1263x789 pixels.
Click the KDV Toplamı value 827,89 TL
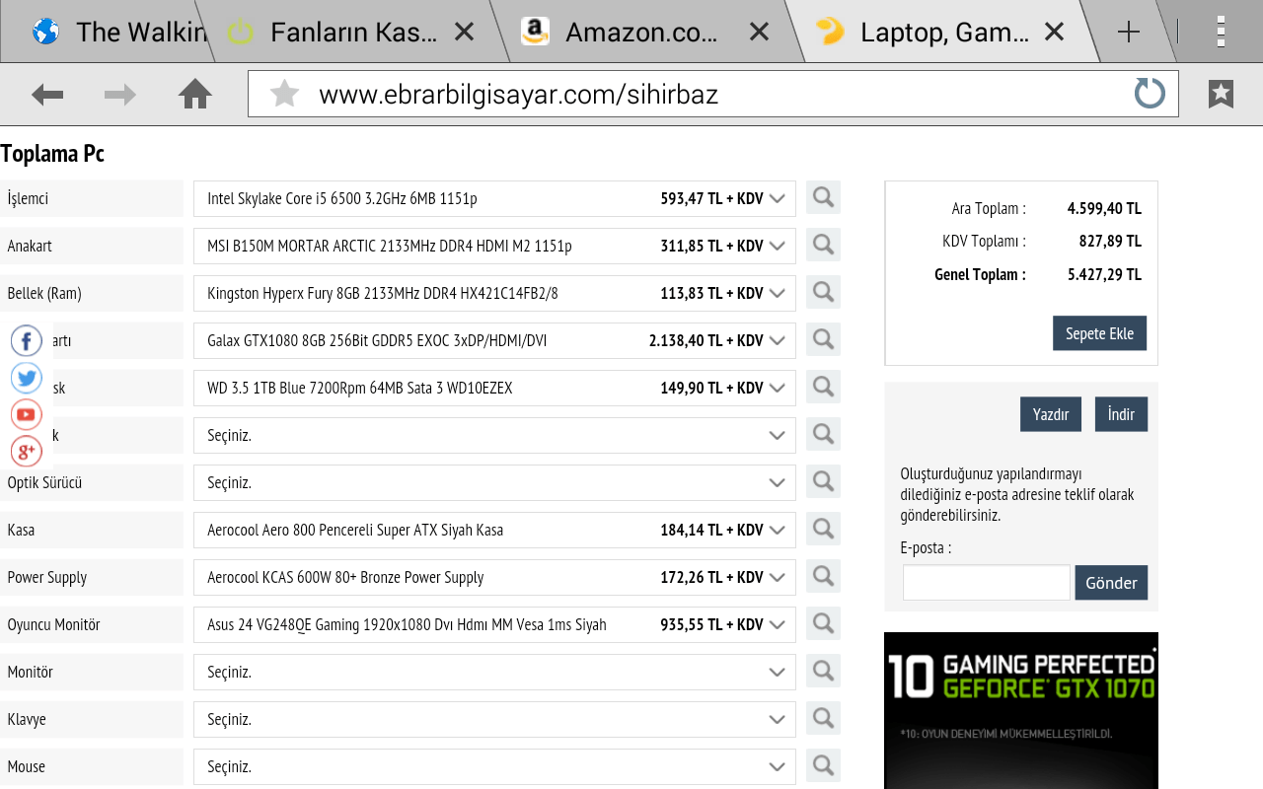click(1110, 241)
